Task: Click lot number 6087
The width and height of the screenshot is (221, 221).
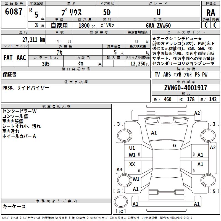Action: (x=14, y=11)
